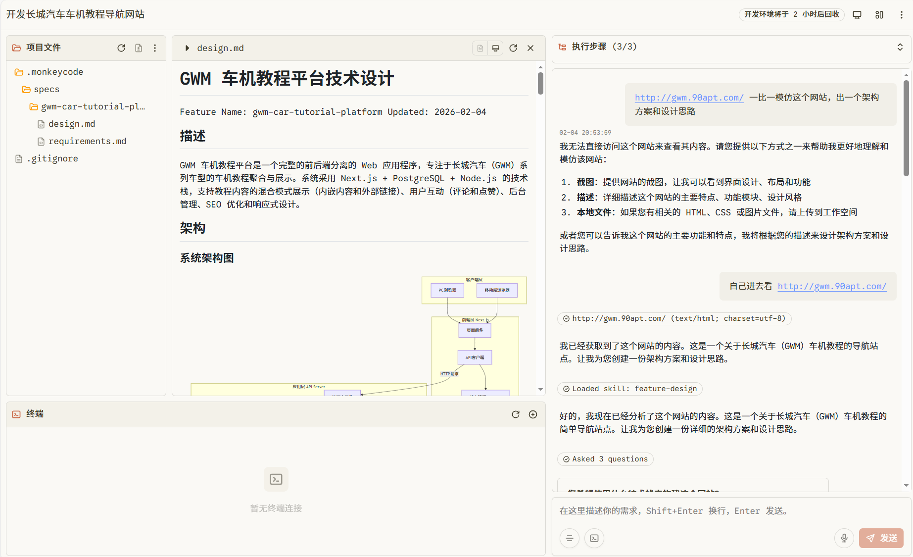Click the microphone icon in the chat input
This screenshot has height=557, width=913.
pos(844,538)
